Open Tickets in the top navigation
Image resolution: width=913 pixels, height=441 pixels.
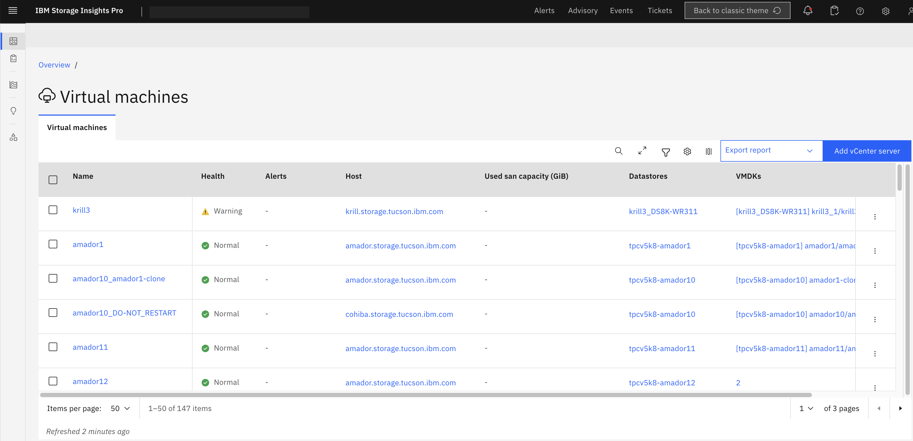tap(659, 11)
